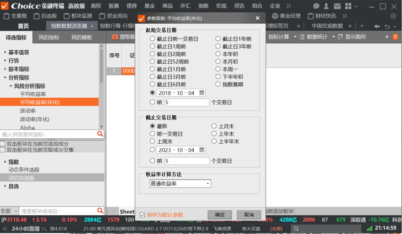This screenshot has width=402, height=234.
Task: Open 收益率计算方法 dropdown 普通收益率
Action: point(180,184)
